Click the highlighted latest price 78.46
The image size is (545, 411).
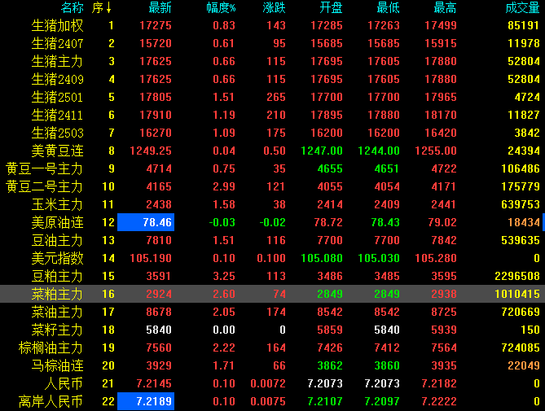pos(146,222)
